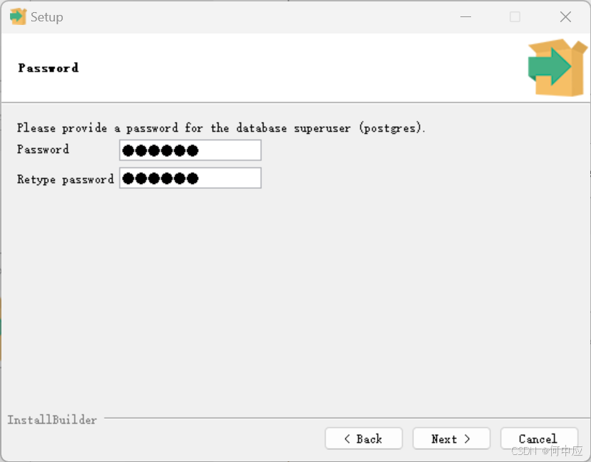Click the superuser (postgres) instruction text
Viewport: 591px width, 462px height.
coord(221,128)
